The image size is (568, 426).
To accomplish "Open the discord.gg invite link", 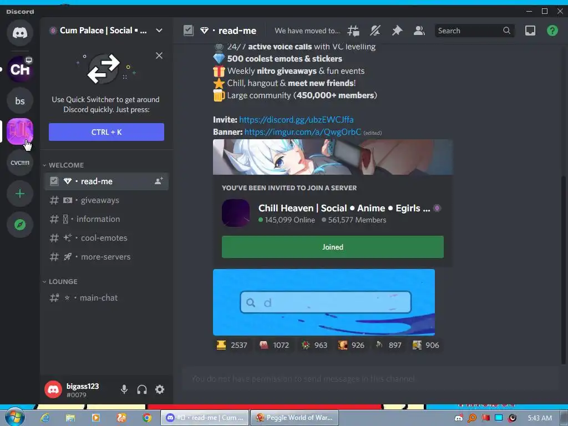I will click(296, 120).
